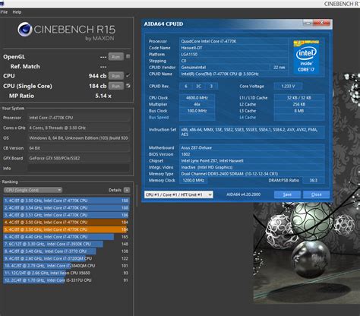This screenshot has width=360, height=316.
Task: Click the L3 Cache 8 MB value
Action: click(x=299, y=111)
